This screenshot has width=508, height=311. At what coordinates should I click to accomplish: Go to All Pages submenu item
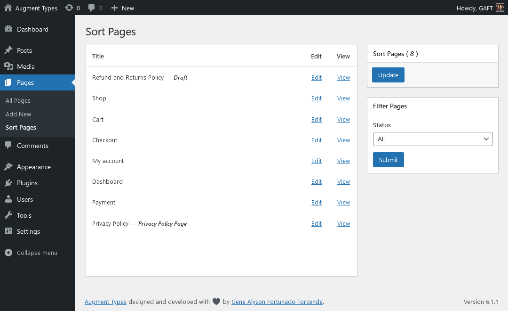18,100
